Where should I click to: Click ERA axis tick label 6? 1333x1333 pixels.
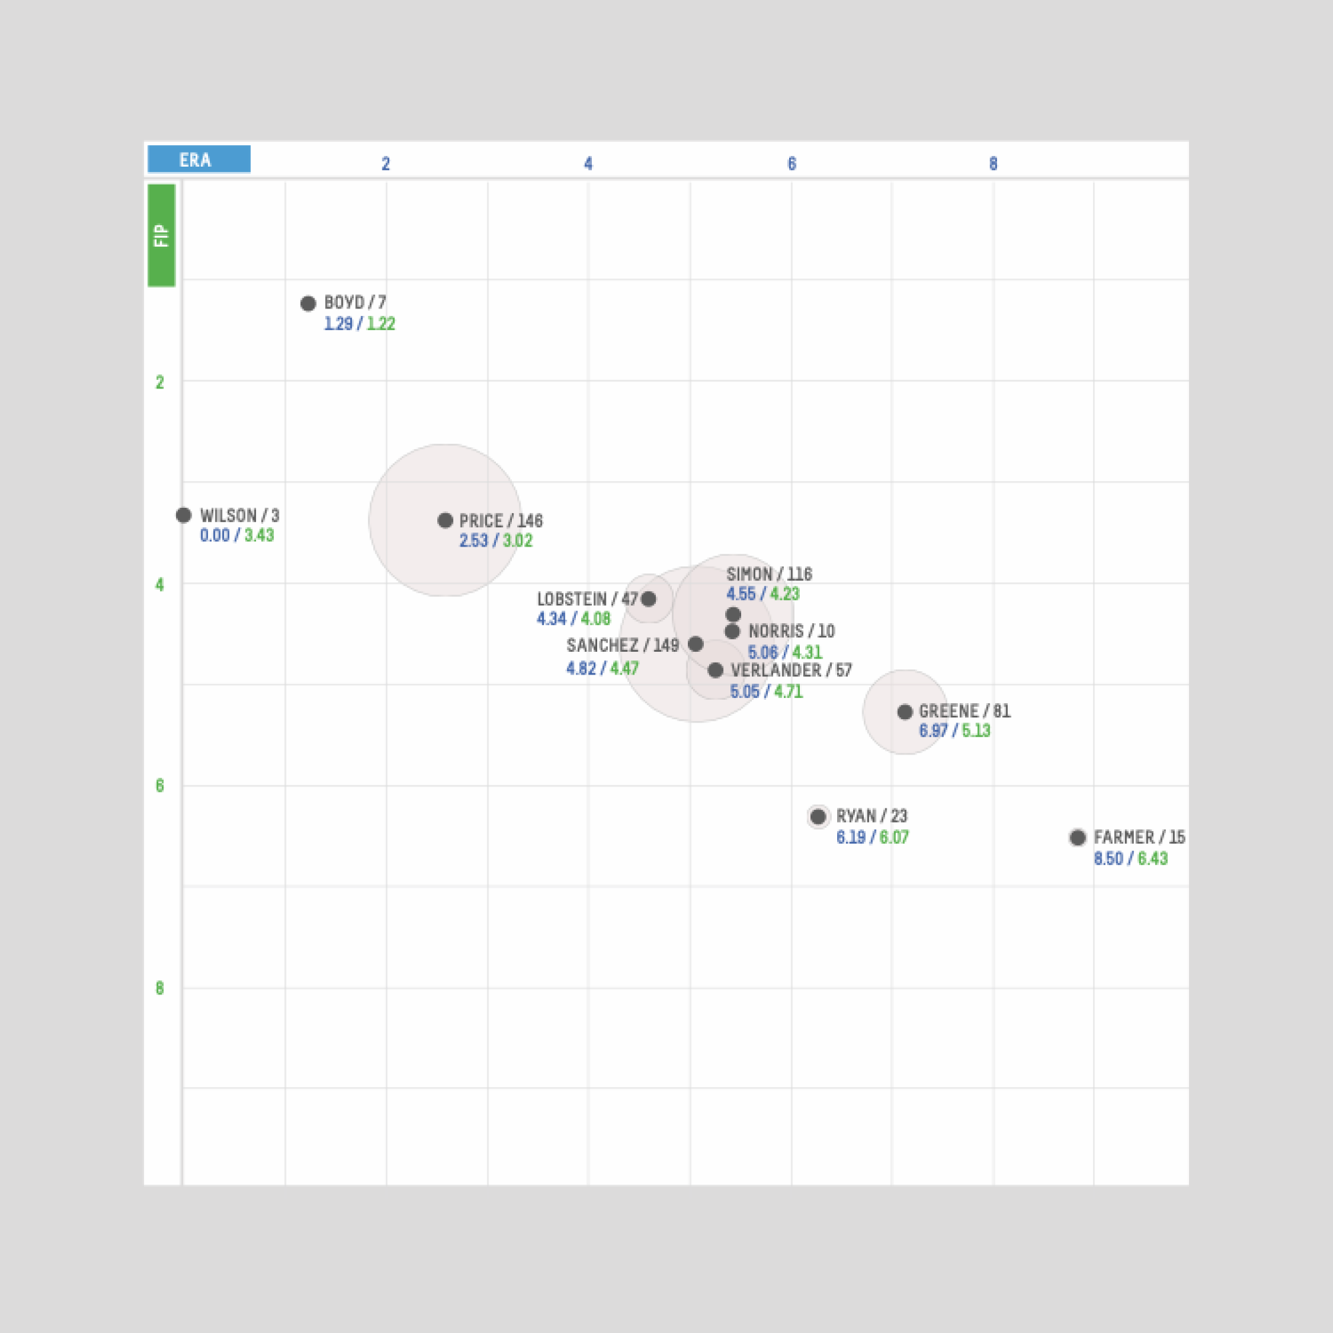pyautogui.click(x=792, y=164)
